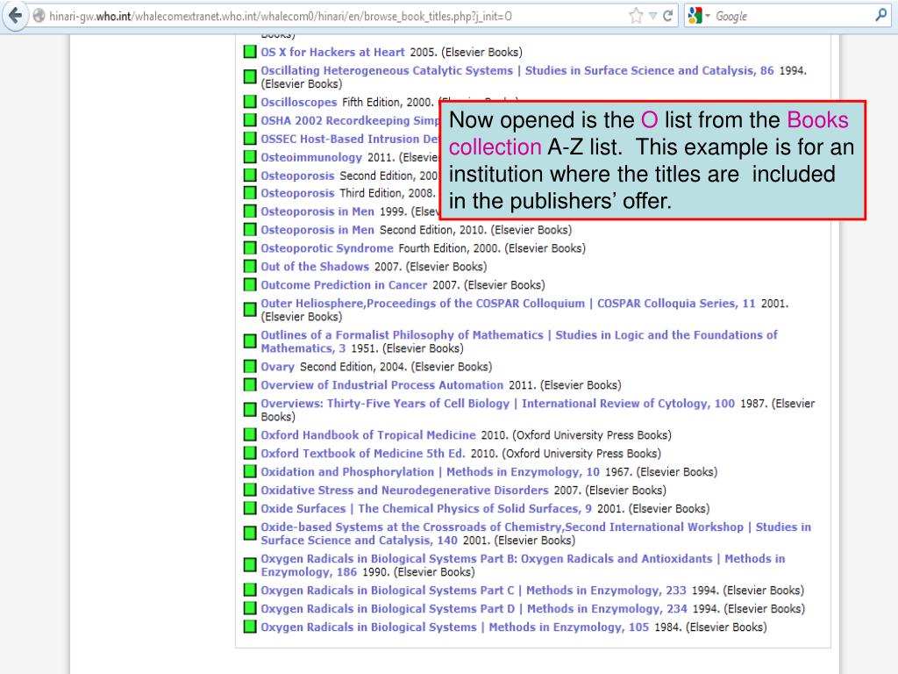This screenshot has width=898, height=674.
Task: Open Oxygen Radicals in Biological Systems Part D link
Action: pos(474,609)
